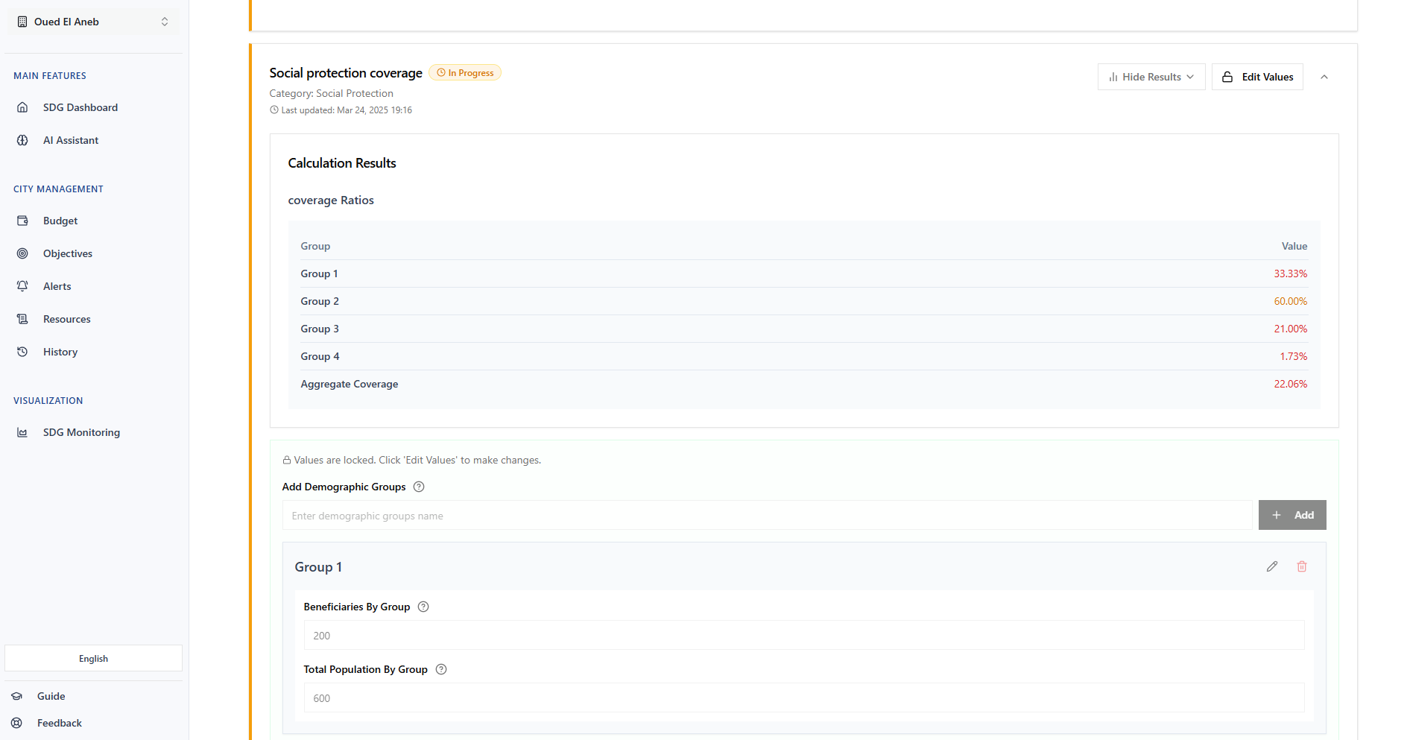Edit Group 1 name with the pencil icon
The height and width of the screenshot is (740, 1407).
coord(1272,566)
